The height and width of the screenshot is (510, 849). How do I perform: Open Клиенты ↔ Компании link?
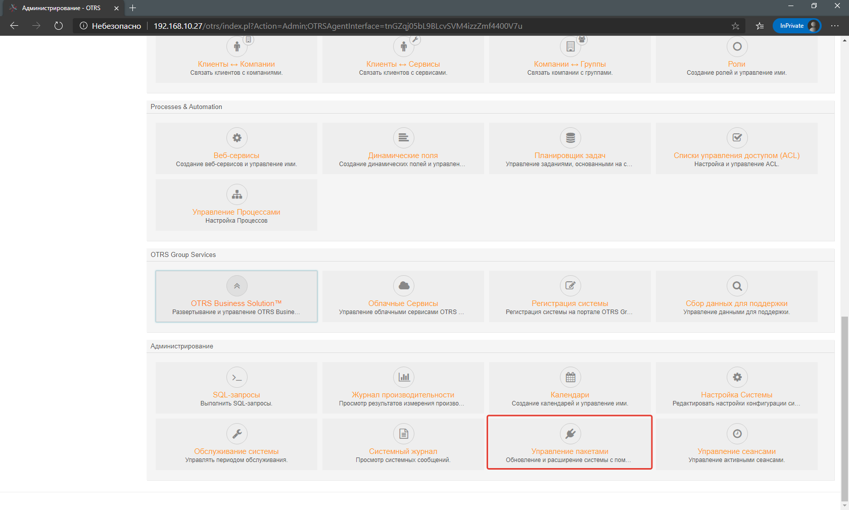237,64
